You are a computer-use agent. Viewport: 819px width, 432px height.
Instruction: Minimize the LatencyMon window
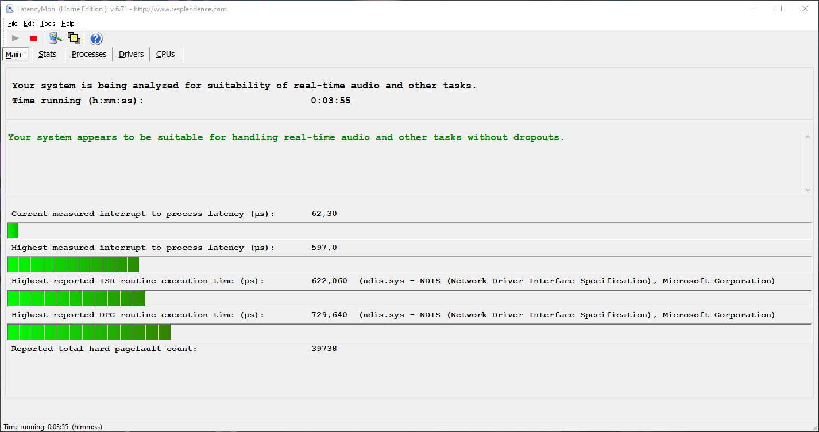[x=752, y=9]
